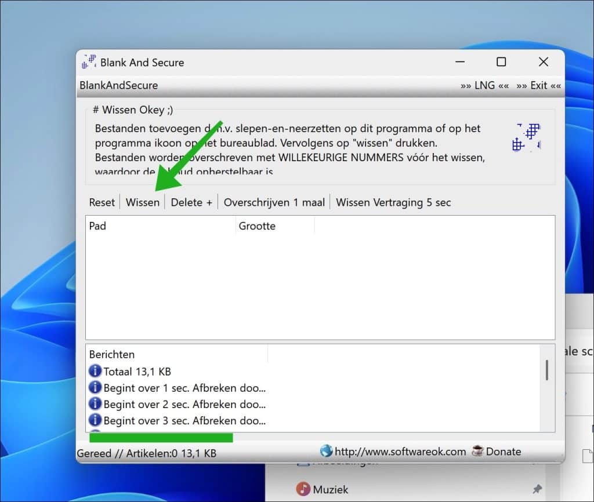594x502 pixels.
Task: Click the info icon for Begint over 1 sec
Action: coord(95,387)
